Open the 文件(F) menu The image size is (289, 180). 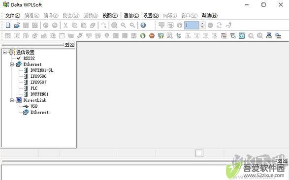tap(13, 16)
